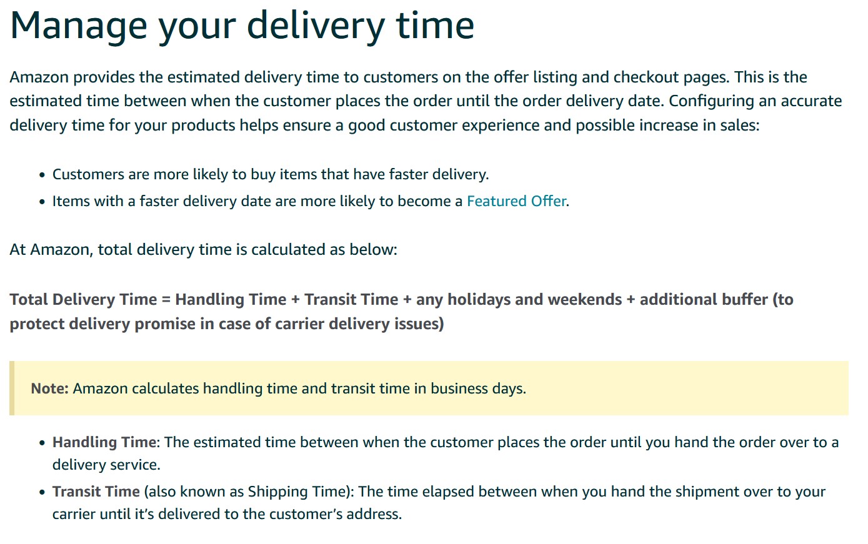Click the words delivery service in Handling bullet
This screenshot has width=868, height=544.
pyautogui.click(x=106, y=465)
